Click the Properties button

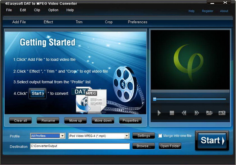(x=130, y=120)
